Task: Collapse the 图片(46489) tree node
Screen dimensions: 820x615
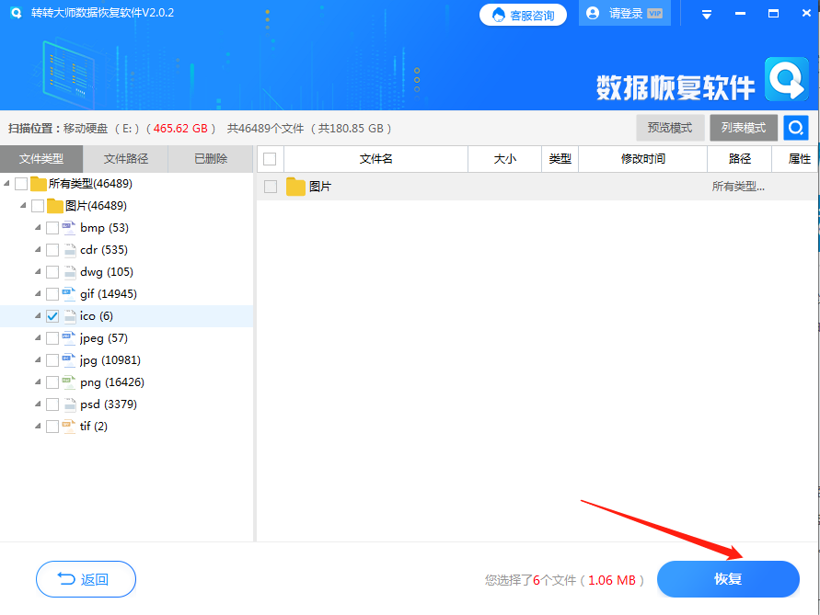Action: click(22, 205)
